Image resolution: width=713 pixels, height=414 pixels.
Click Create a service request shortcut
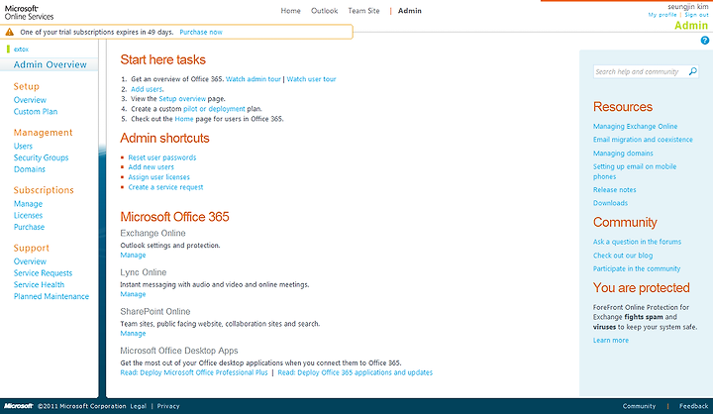(x=165, y=187)
